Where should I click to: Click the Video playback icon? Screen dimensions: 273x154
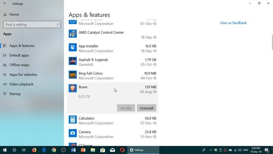[x=5, y=84]
